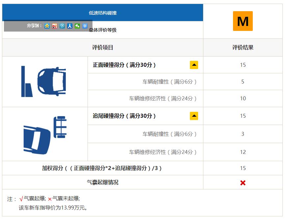Click 分享到 label in share bar
Viewport: 286px width, 220px height.
[34, 26]
